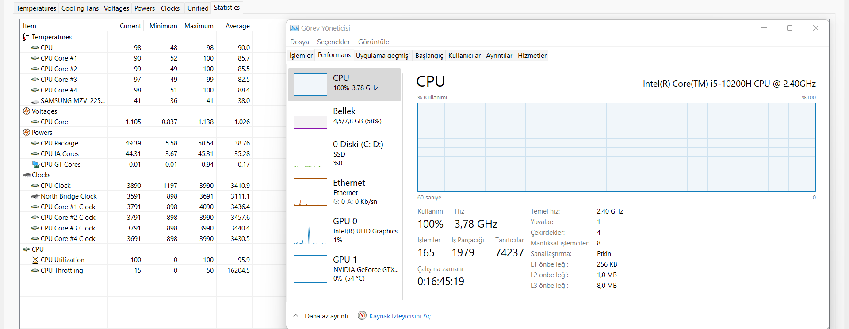Screen dimensions: 849x329
Task: Minimize the Görev Yöneticisi window
Action: pos(764,28)
